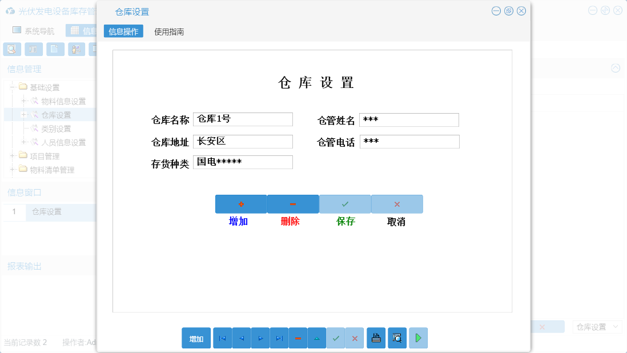This screenshot has height=353, width=627.
Task: Select the 信息操作 tab
Action: (x=122, y=32)
